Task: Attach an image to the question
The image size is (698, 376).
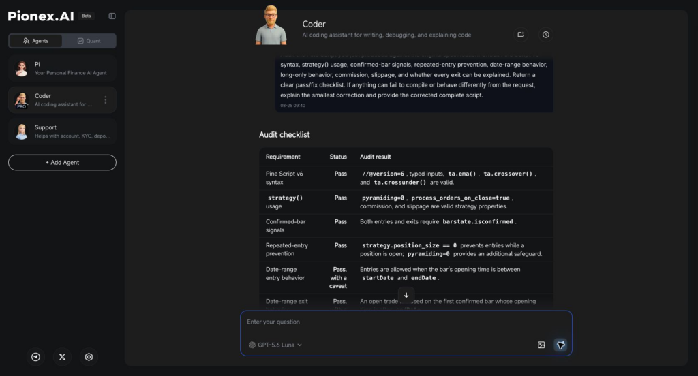Action: click(541, 345)
